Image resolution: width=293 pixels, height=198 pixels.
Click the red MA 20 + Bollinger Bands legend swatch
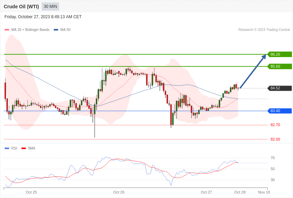pyautogui.click(x=7, y=30)
